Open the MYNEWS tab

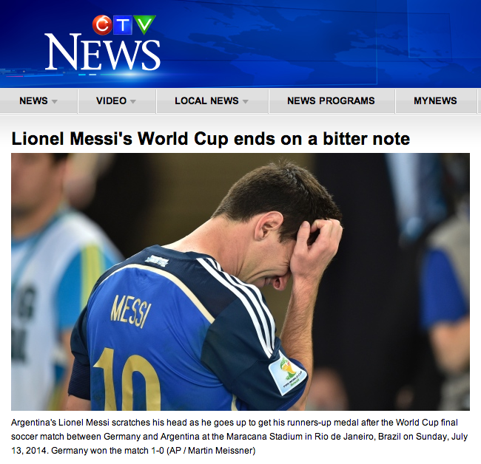436,101
